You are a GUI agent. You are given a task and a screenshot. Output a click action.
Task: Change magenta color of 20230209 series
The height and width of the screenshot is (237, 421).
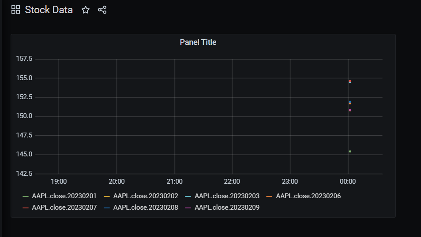(188, 208)
